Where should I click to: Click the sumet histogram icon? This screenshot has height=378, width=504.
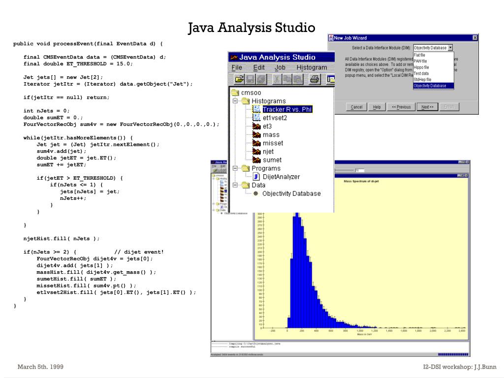tap(256, 160)
